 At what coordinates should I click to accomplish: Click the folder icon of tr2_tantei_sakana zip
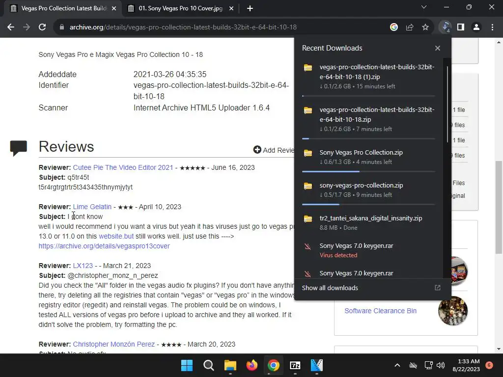(308, 218)
